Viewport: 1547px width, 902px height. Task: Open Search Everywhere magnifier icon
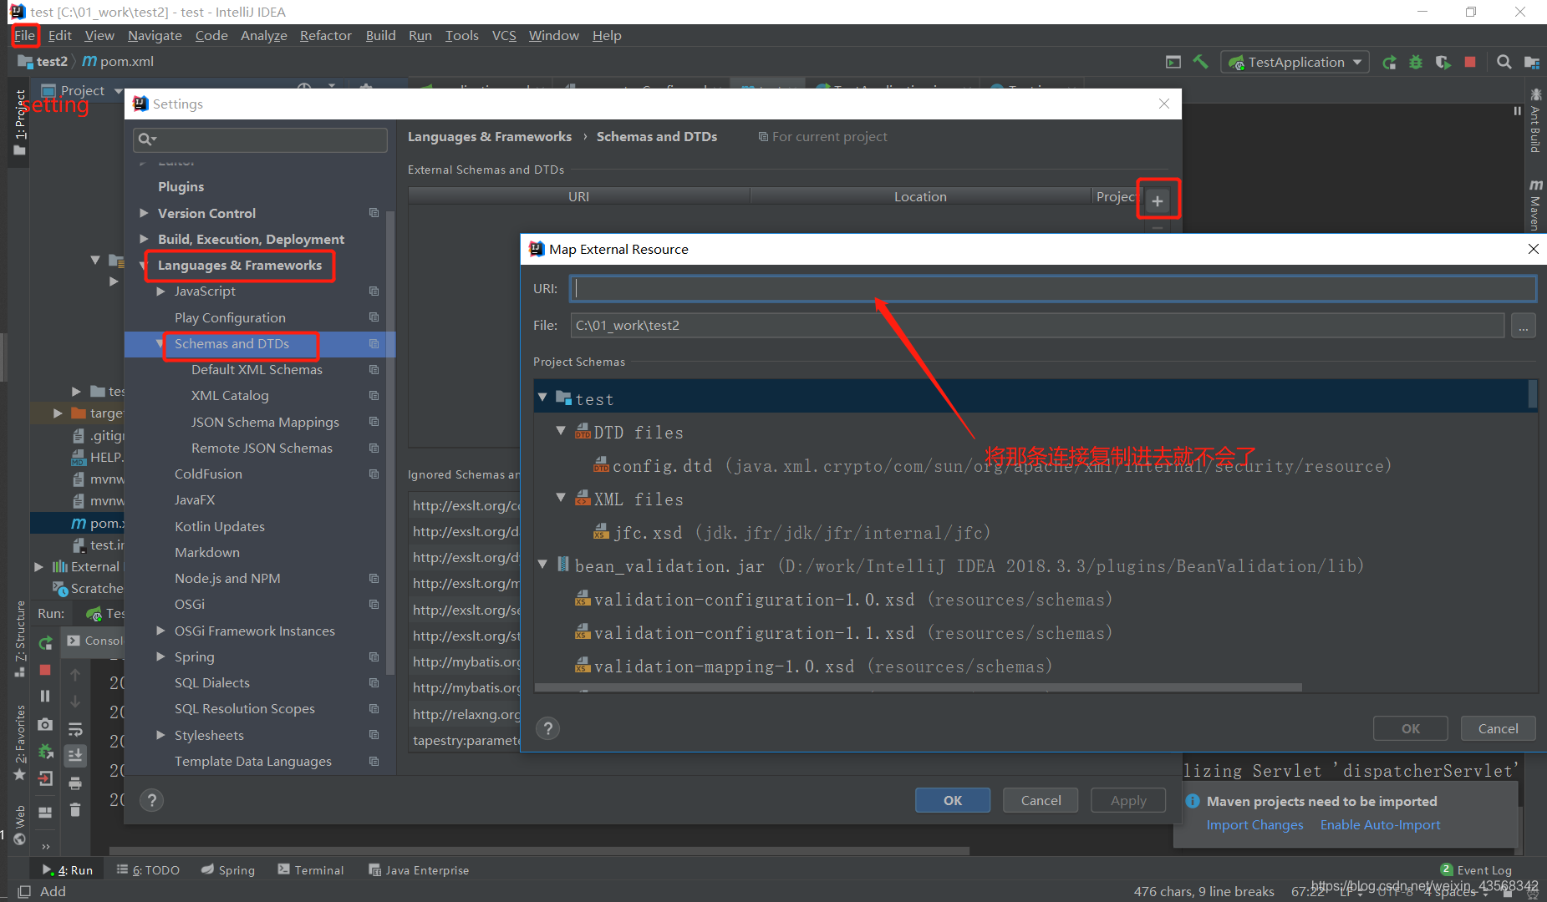tap(1504, 62)
